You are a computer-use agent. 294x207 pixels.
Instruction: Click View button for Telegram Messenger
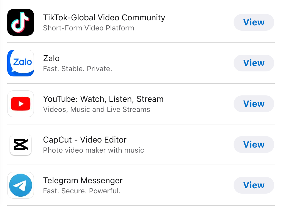(x=254, y=185)
